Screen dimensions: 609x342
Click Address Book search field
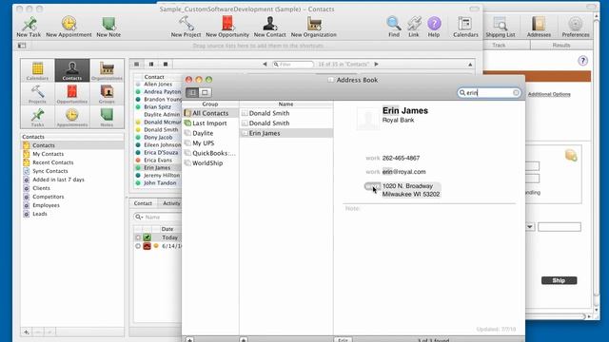coord(488,93)
